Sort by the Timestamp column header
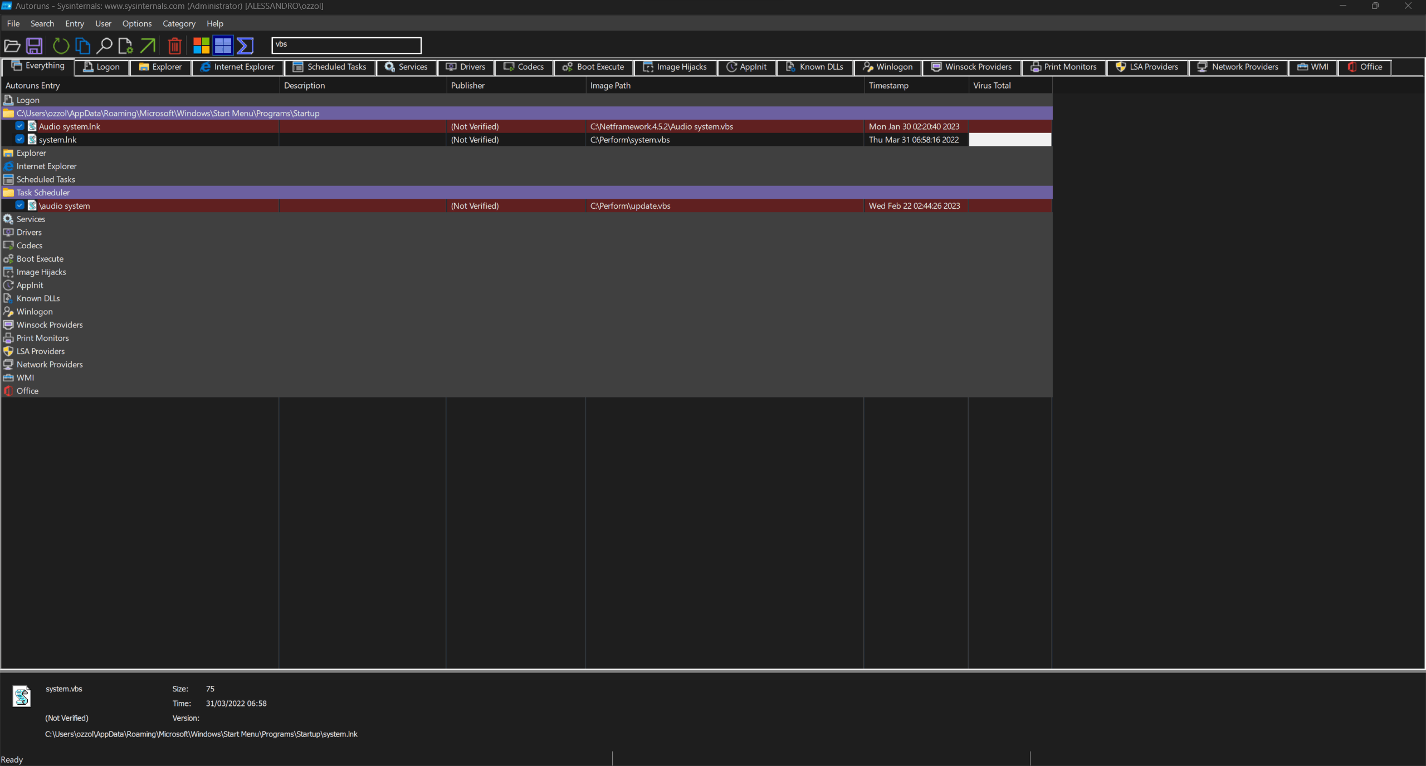The image size is (1426, 766). coord(888,86)
